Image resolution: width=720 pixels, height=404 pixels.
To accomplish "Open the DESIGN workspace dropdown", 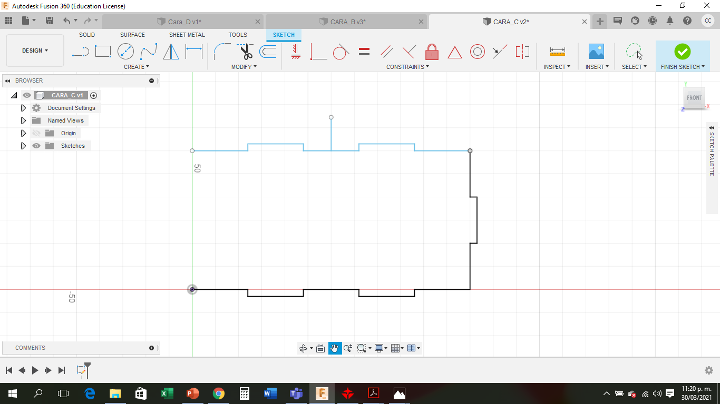I will 35,50.
